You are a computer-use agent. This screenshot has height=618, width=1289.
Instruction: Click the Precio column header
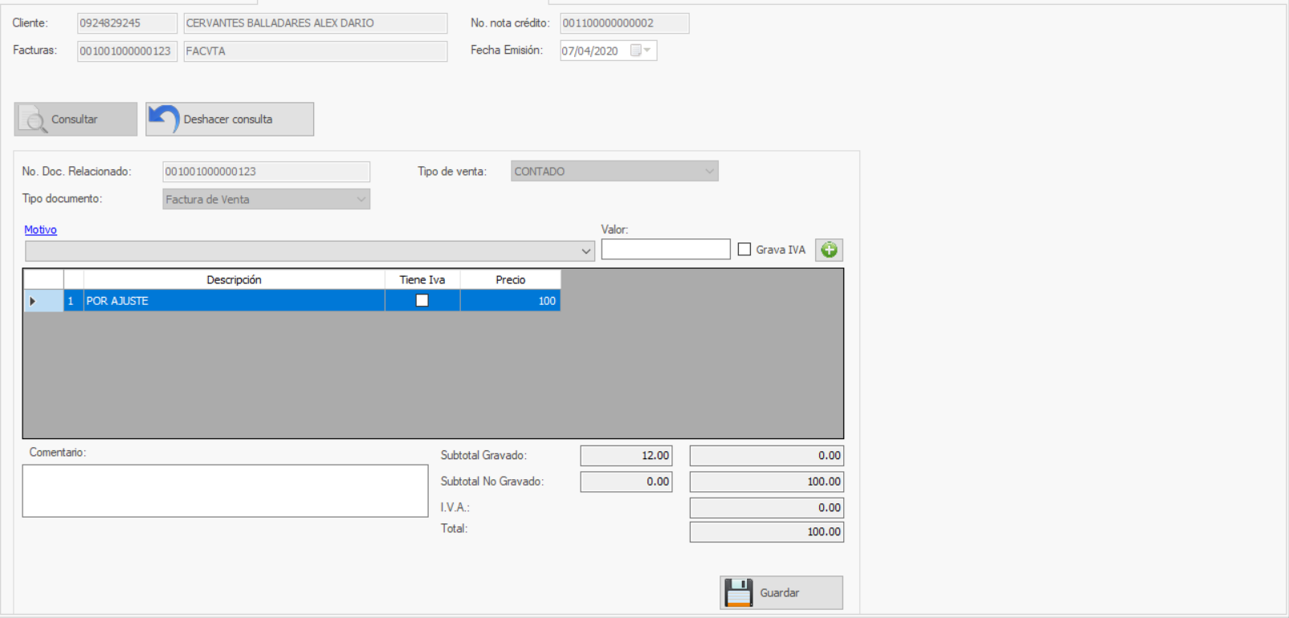click(x=510, y=279)
